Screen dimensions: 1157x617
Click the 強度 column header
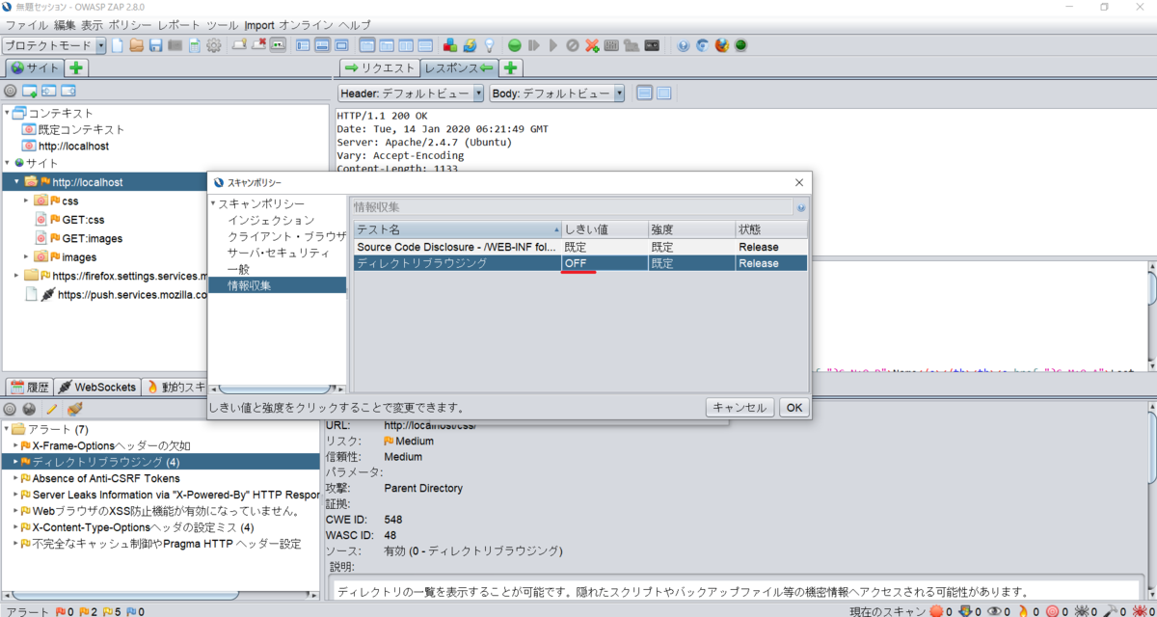point(690,229)
